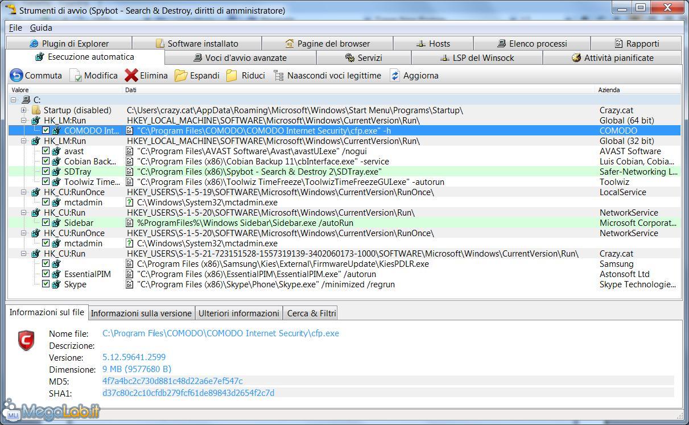The width and height of the screenshot is (689, 425).
Task: Click the version value 5.12.59641.2599
Action: coord(134,357)
